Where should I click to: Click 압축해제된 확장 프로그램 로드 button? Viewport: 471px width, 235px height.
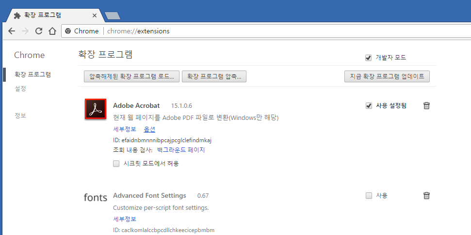[131, 76]
